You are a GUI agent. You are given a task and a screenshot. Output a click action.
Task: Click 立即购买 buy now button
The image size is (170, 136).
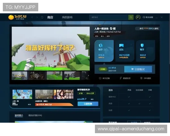(138, 69)
